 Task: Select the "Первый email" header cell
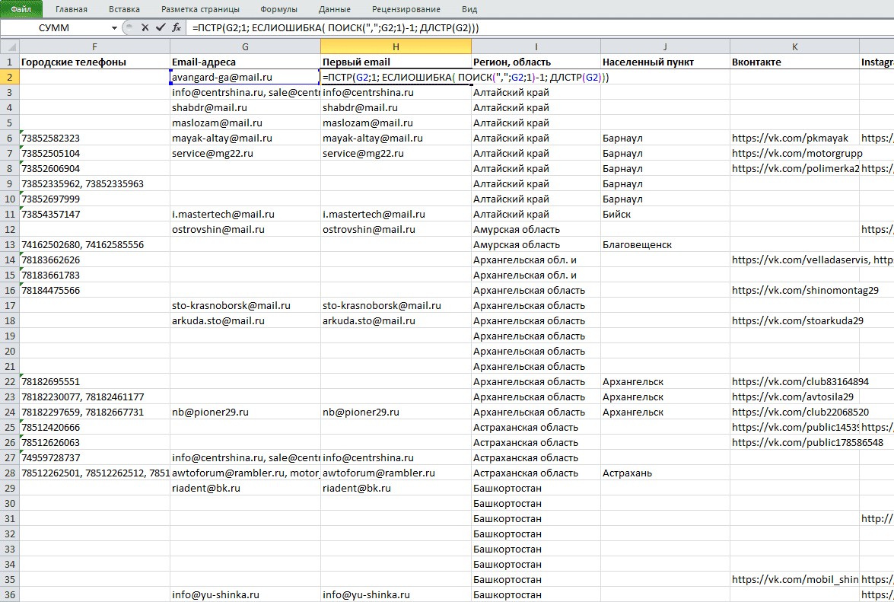click(x=396, y=62)
